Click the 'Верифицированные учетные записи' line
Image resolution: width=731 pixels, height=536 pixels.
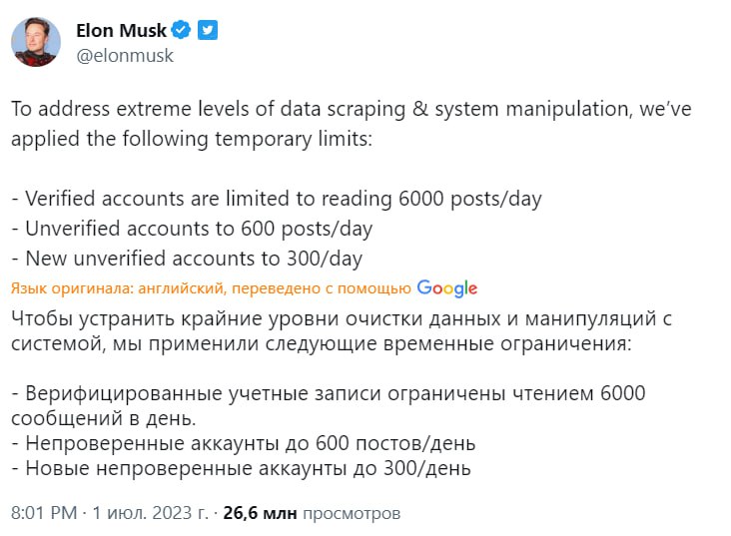coord(329,392)
